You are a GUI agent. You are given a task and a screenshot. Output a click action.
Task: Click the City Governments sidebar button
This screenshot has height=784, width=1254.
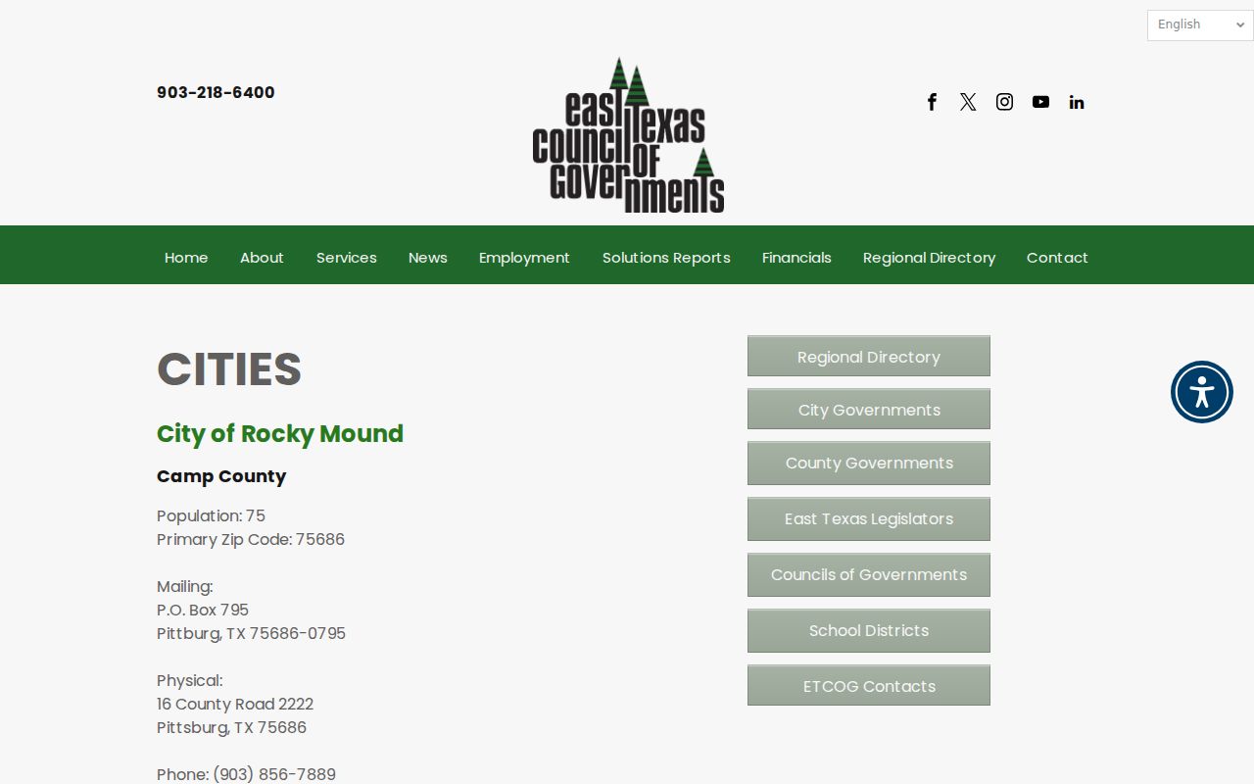coord(869,409)
